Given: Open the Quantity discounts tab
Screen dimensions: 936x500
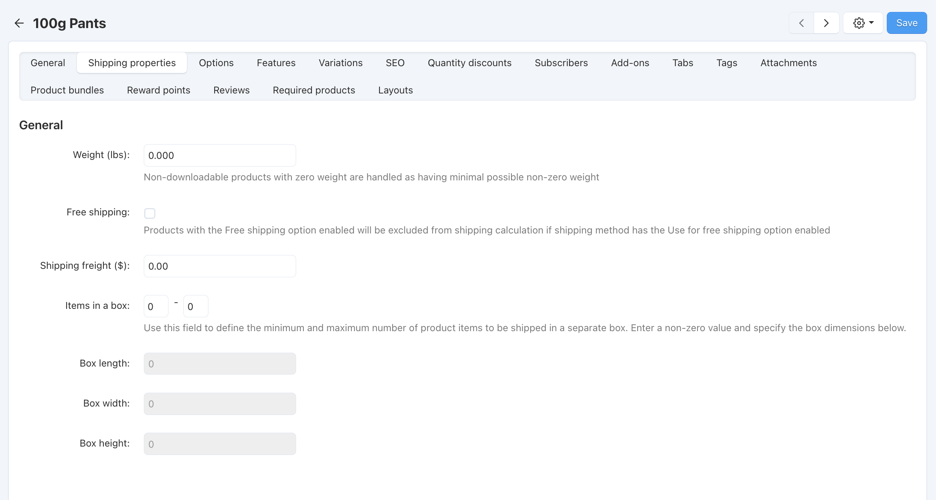Looking at the screenshot, I should [x=470, y=63].
